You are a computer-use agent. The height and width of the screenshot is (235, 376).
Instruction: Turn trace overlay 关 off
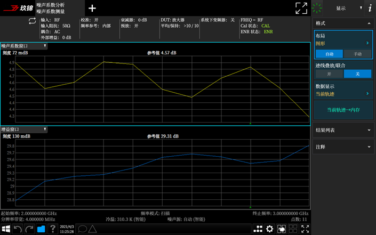357,74
